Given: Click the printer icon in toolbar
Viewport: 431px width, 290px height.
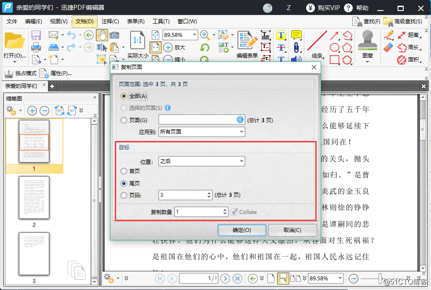Looking at the screenshot, I should point(36,47).
